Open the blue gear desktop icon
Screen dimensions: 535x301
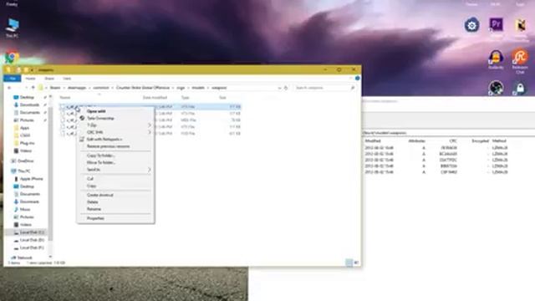(x=471, y=25)
